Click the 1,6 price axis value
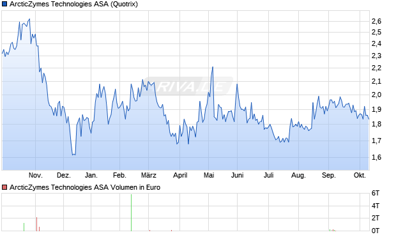 [x=377, y=157]
